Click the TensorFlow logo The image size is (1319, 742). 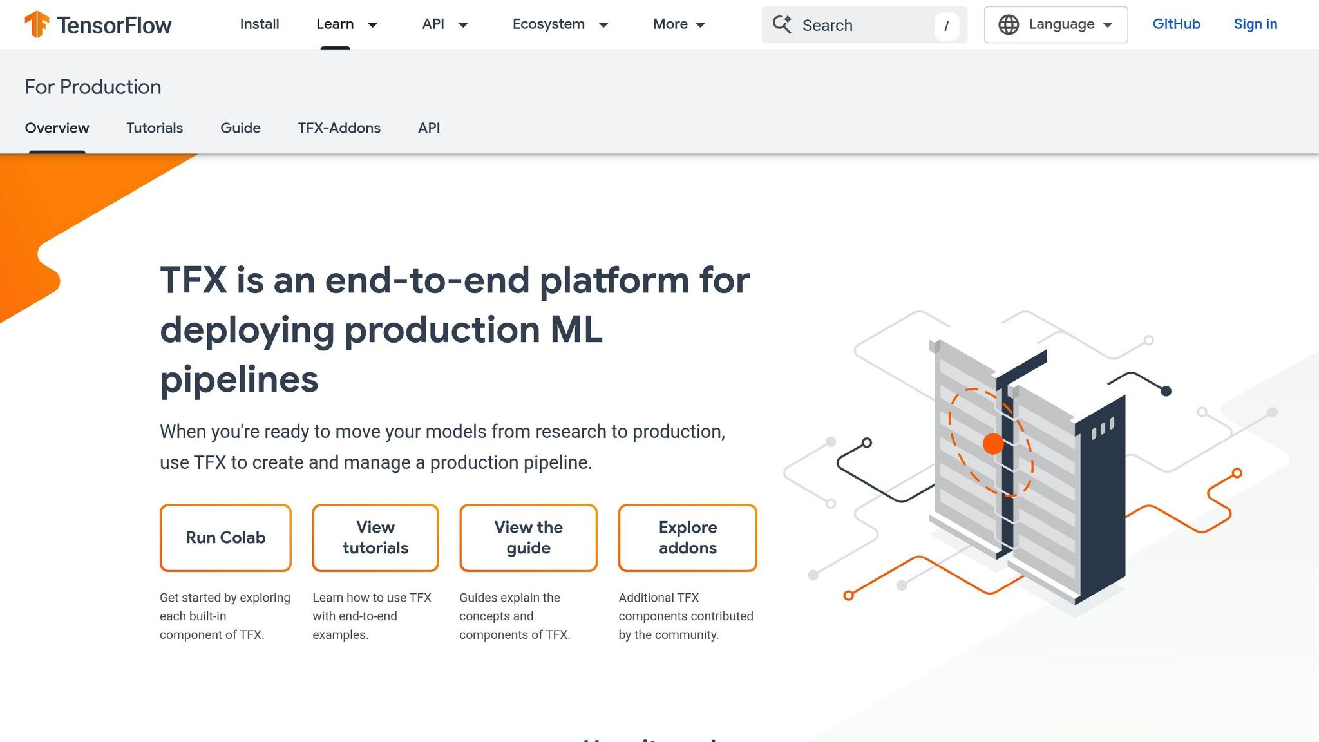point(97,24)
